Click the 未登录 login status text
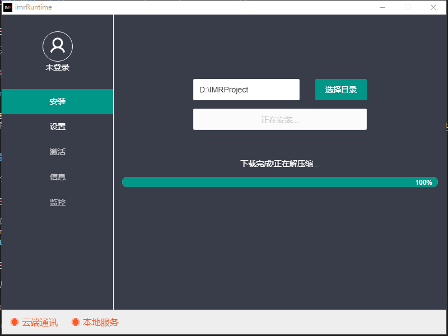 click(x=57, y=68)
